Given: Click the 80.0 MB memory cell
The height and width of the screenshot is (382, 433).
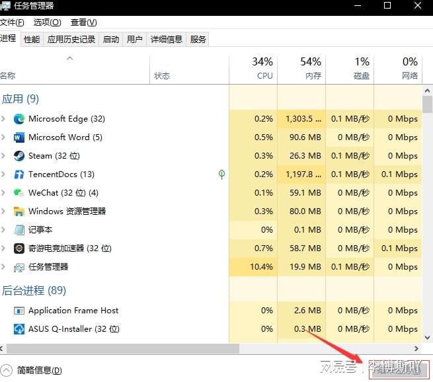Looking at the screenshot, I should (301, 211).
